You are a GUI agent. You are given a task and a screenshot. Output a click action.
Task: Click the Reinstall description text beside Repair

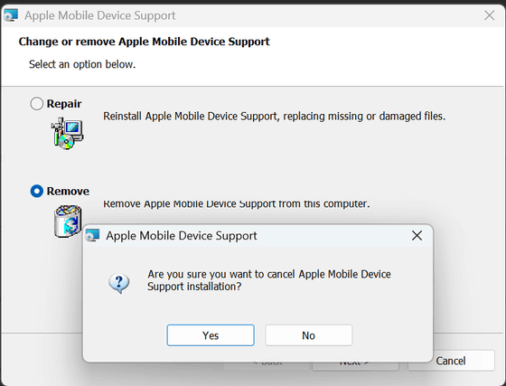tap(275, 117)
